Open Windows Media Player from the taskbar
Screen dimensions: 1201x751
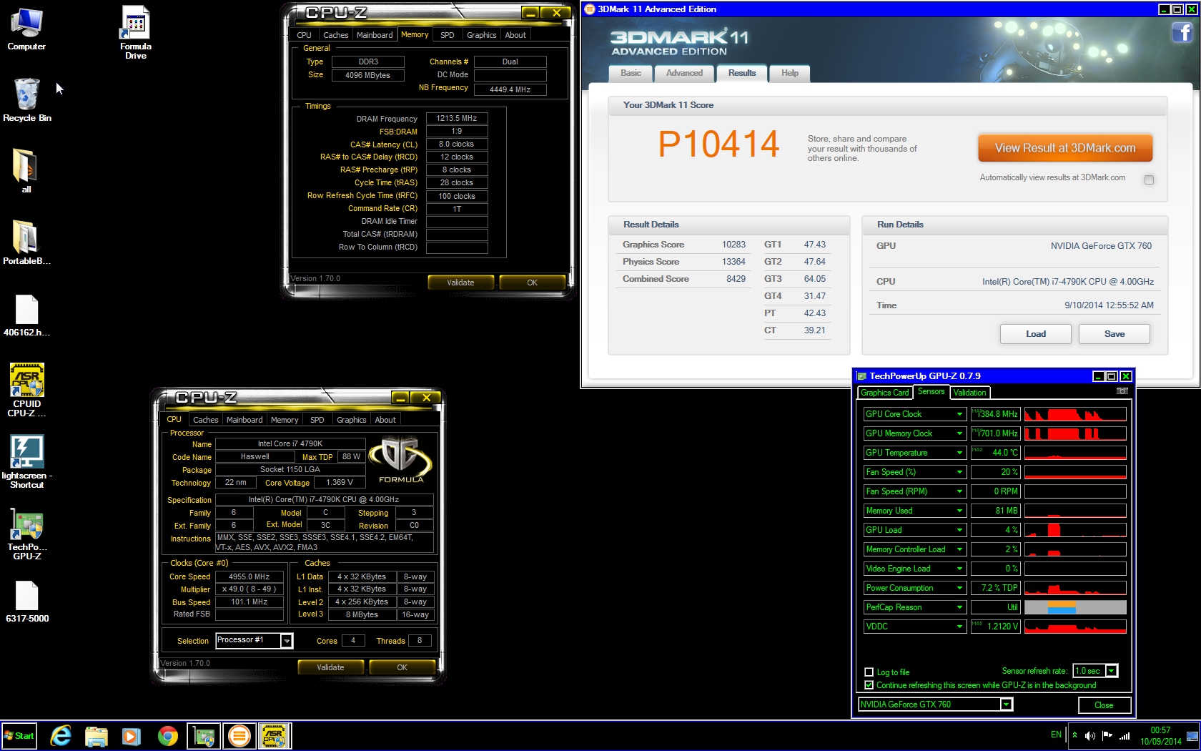131,735
